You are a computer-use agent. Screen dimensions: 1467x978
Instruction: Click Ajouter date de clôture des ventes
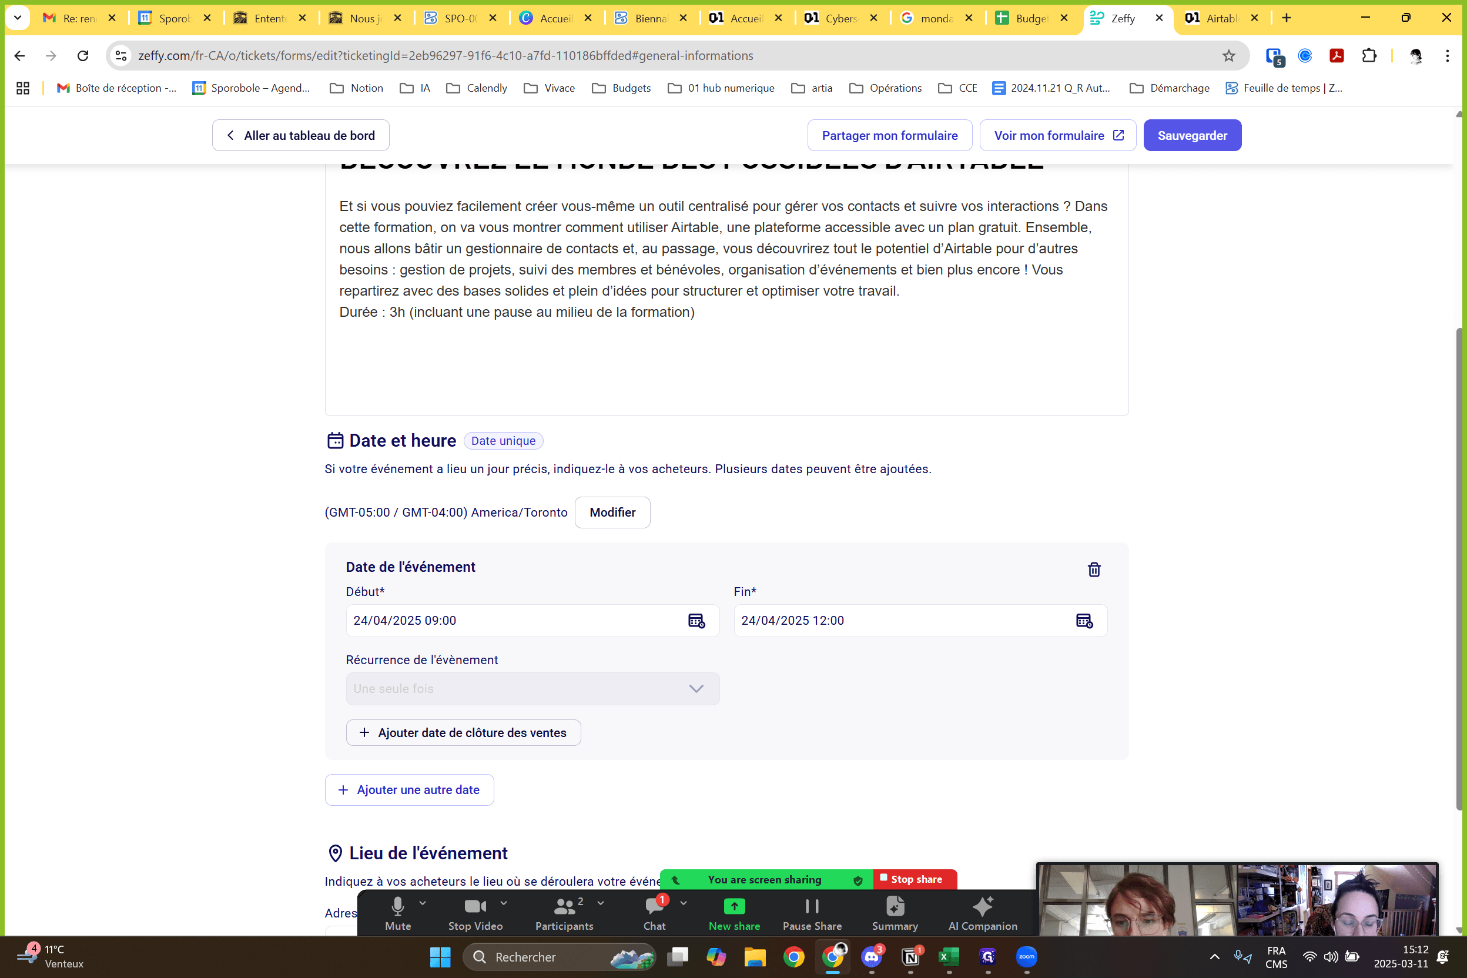pyautogui.click(x=463, y=733)
